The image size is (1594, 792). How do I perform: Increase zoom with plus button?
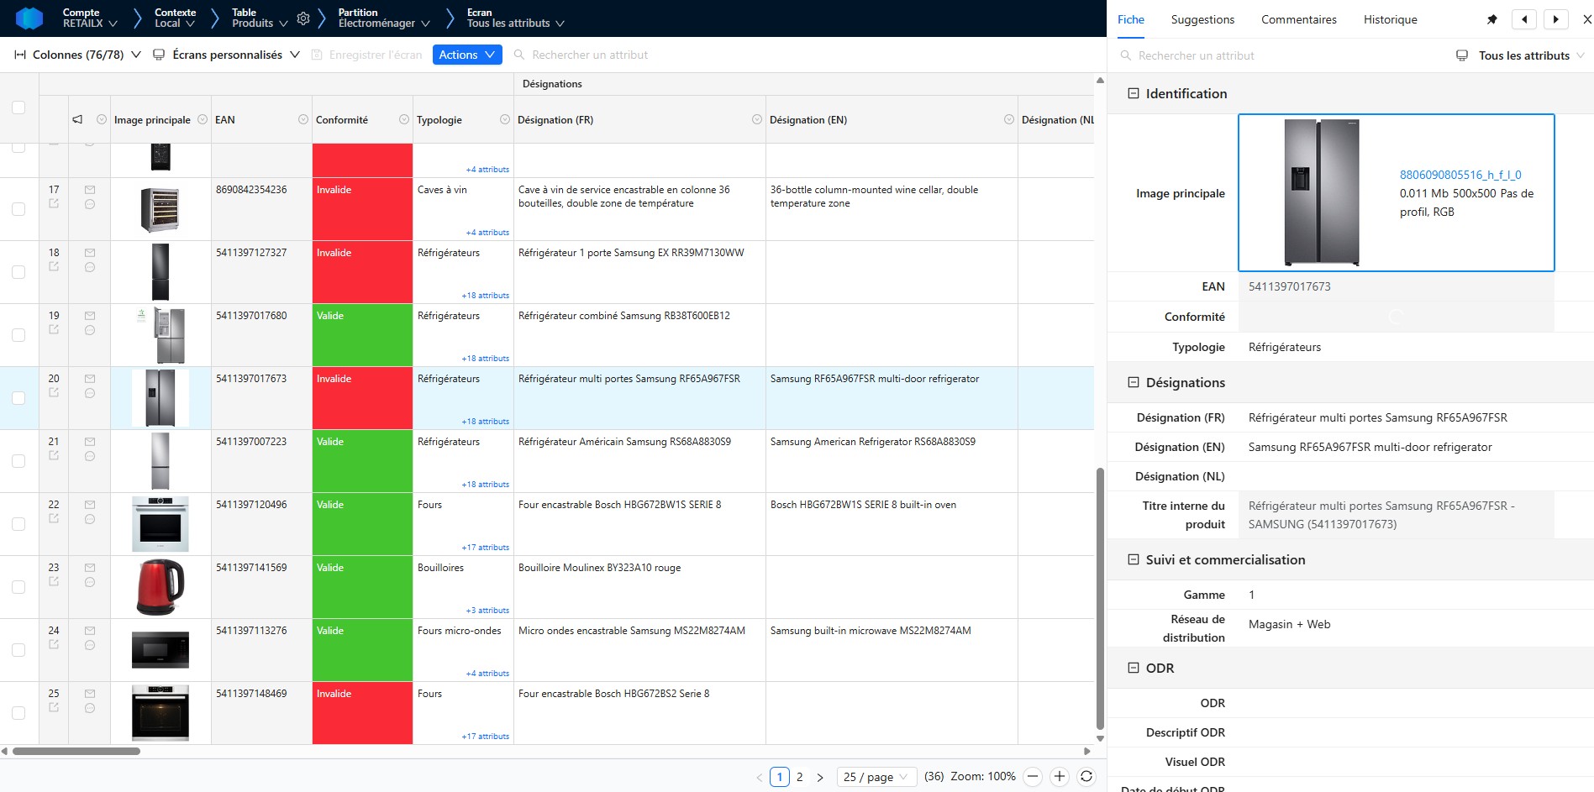click(1060, 777)
